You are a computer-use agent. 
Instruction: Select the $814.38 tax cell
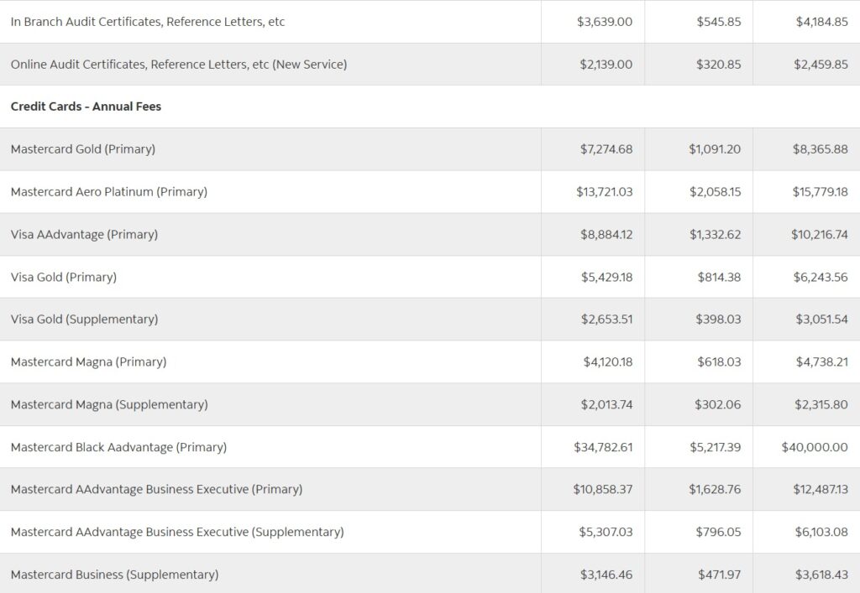click(x=719, y=277)
